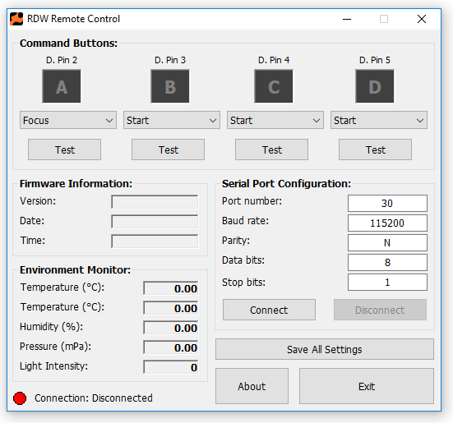Click the 'Date:' label
The height and width of the screenshot is (423, 453).
32,221
